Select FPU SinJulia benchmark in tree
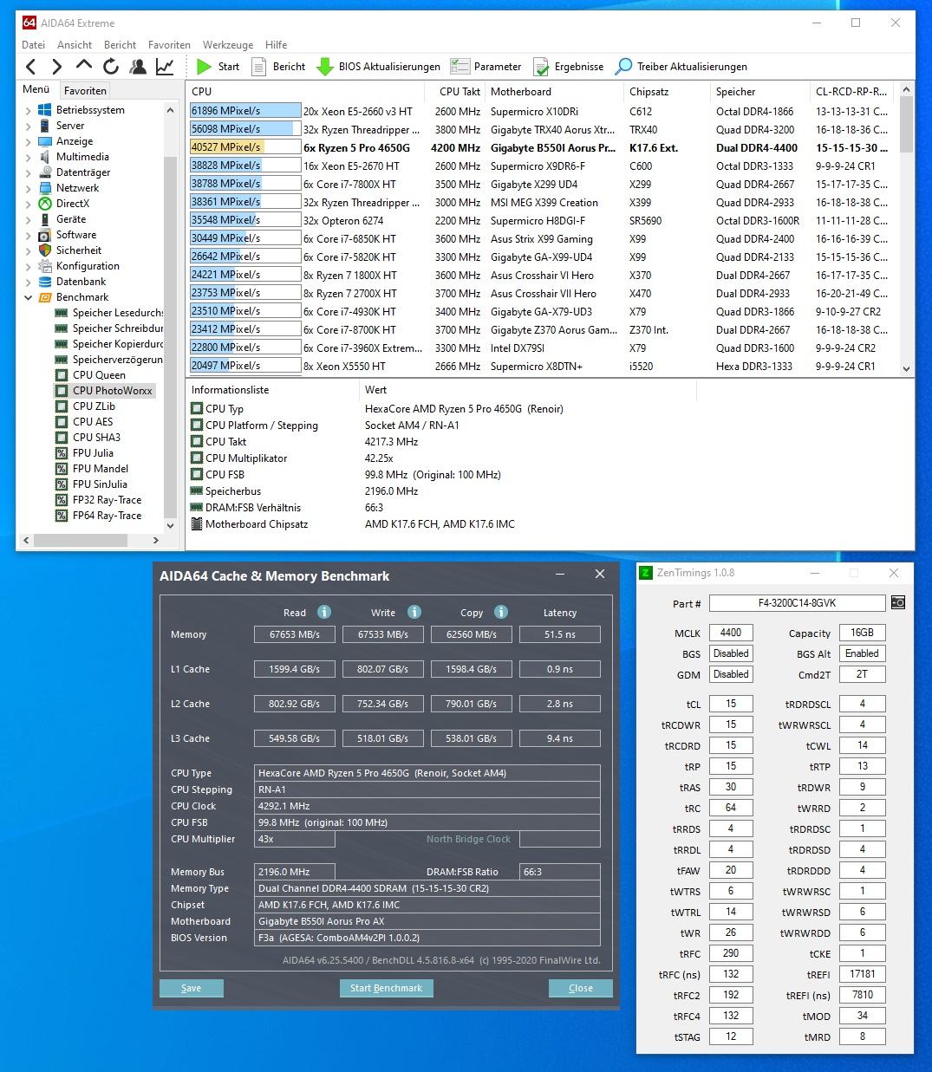 tap(100, 484)
